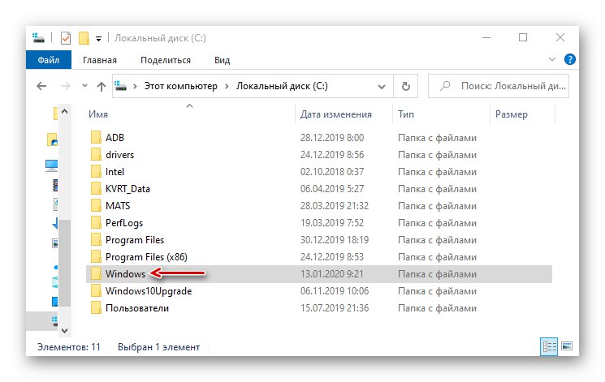Open the Файл menu
The image size is (605, 382).
pyautogui.click(x=50, y=60)
